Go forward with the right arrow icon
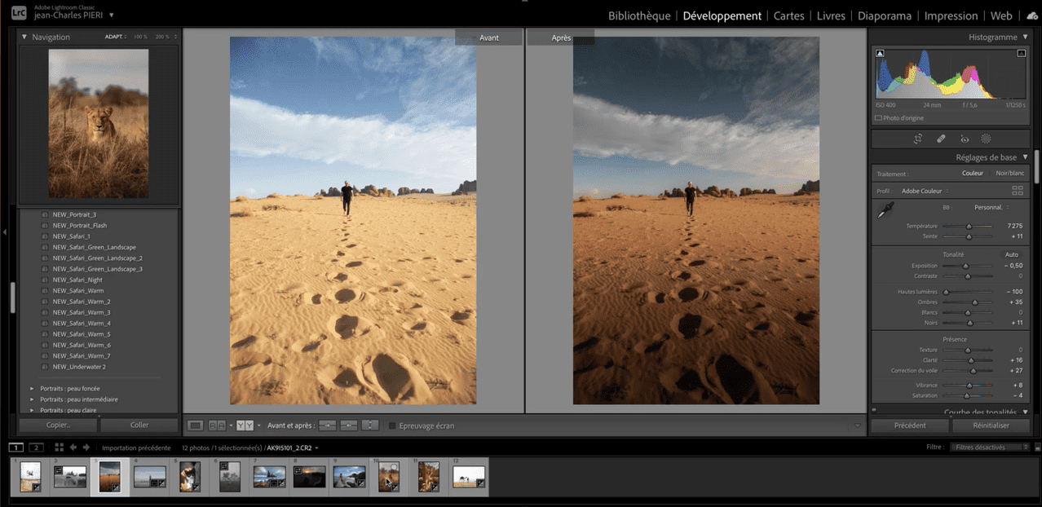The image size is (1042, 507). [x=86, y=447]
